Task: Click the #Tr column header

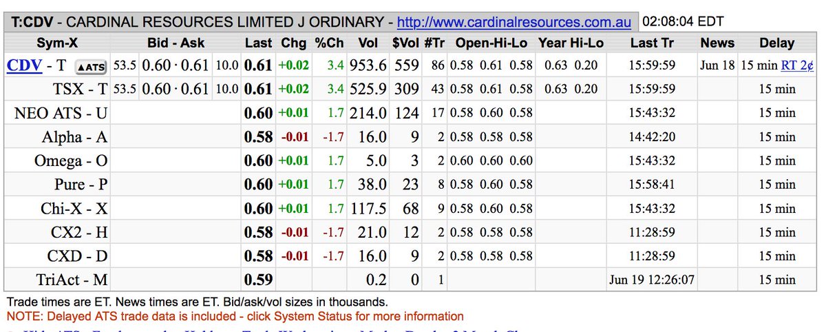Action: coord(434,43)
